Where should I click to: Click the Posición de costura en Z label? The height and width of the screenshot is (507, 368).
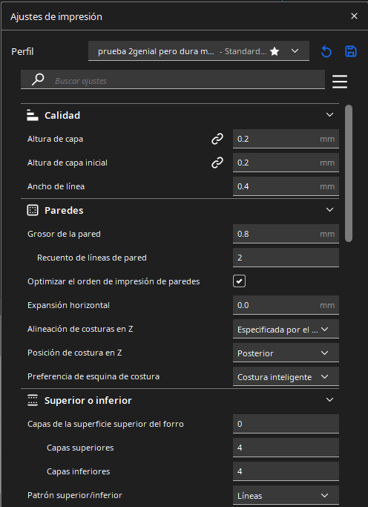click(x=75, y=353)
